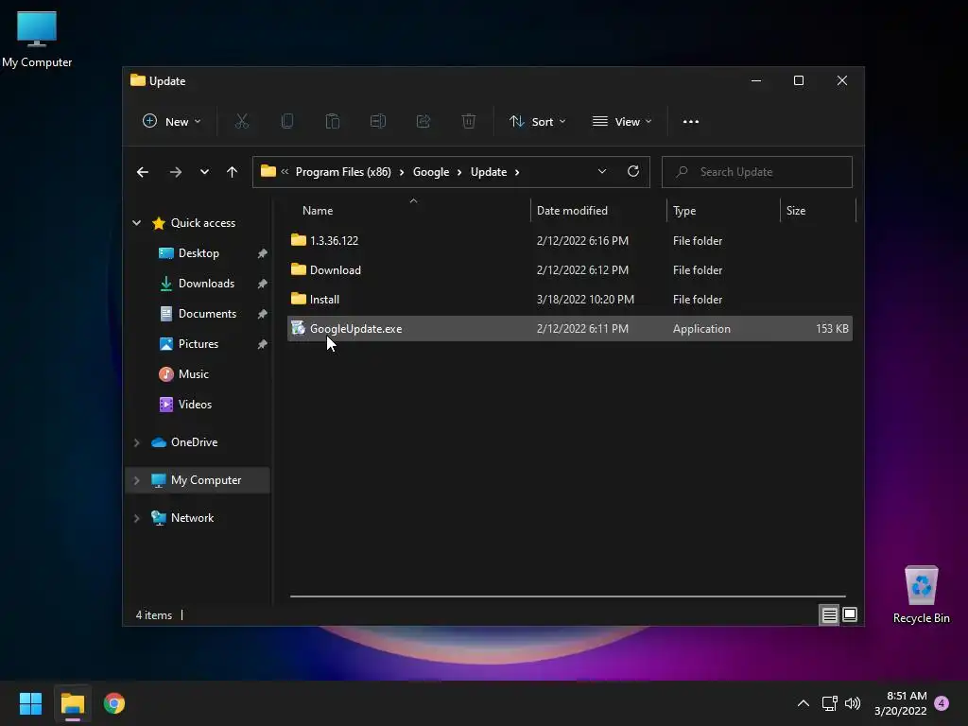
Task: Expand chevron after Google in breadcrumb
Action: (x=459, y=172)
